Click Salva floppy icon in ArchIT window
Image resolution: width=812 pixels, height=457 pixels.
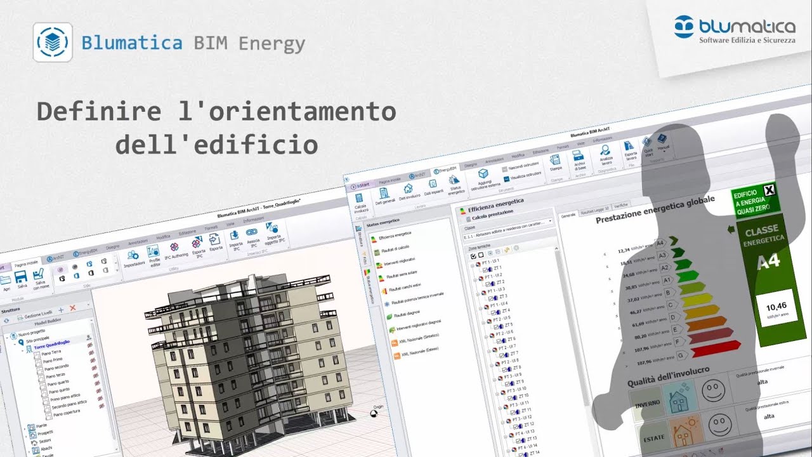pyautogui.click(x=21, y=277)
